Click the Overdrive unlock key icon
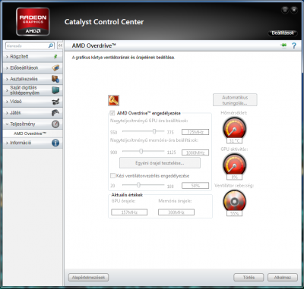Screen dimensions: 304x289 point(113,100)
